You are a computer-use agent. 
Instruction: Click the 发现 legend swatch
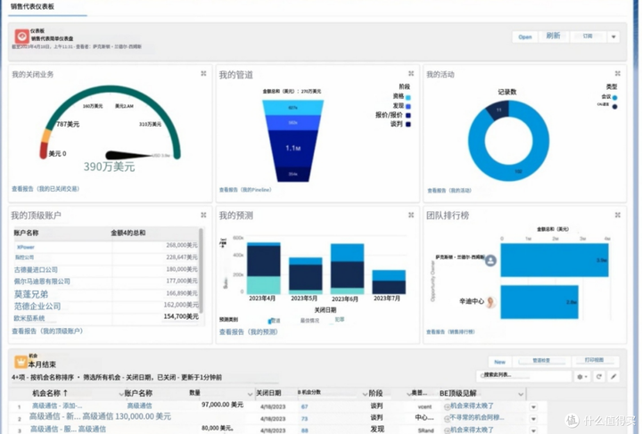click(x=408, y=106)
